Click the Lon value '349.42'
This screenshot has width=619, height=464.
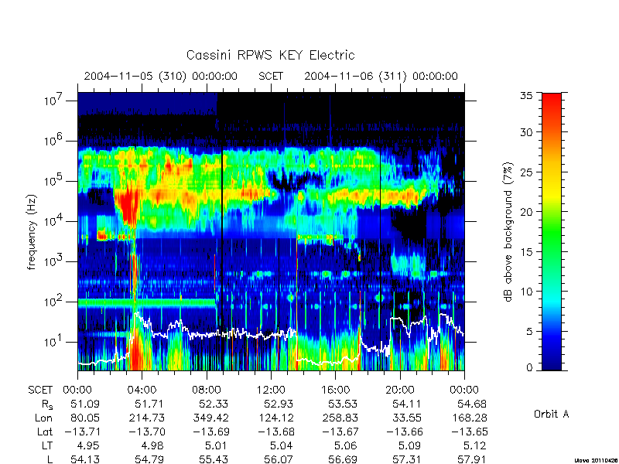210,418
